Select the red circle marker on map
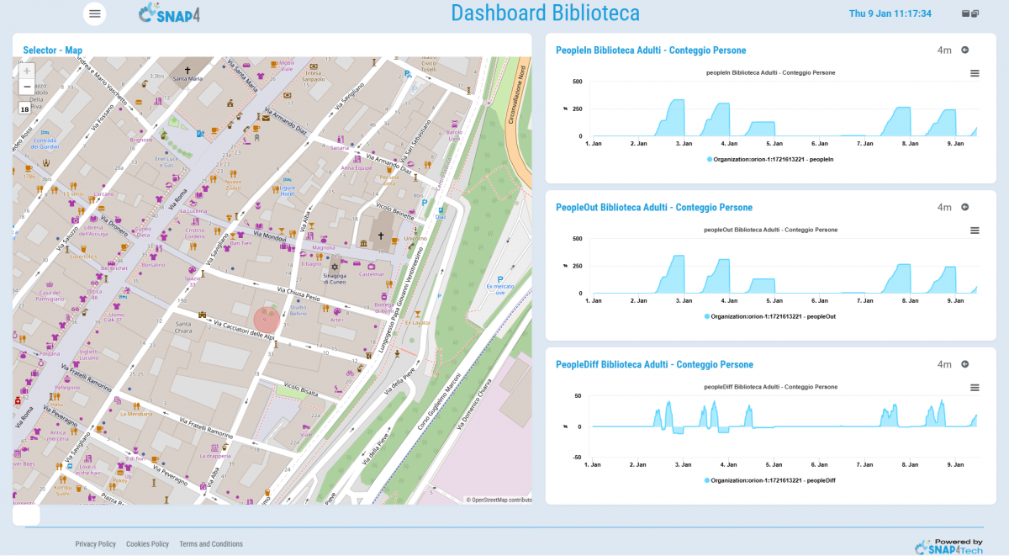1009x556 pixels. 267,320
